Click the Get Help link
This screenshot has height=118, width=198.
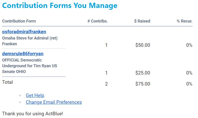tap(35, 95)
